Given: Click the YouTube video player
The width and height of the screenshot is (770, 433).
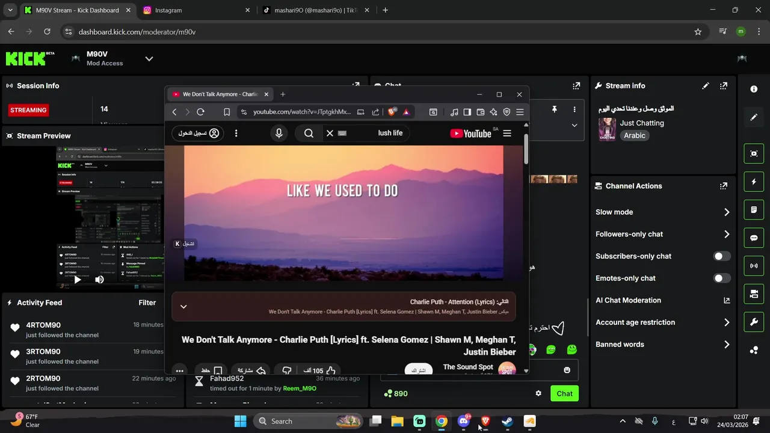Looking at the screenshot, I should tap(343, 213).
